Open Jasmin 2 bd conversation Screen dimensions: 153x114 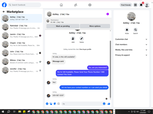(21, 36)
